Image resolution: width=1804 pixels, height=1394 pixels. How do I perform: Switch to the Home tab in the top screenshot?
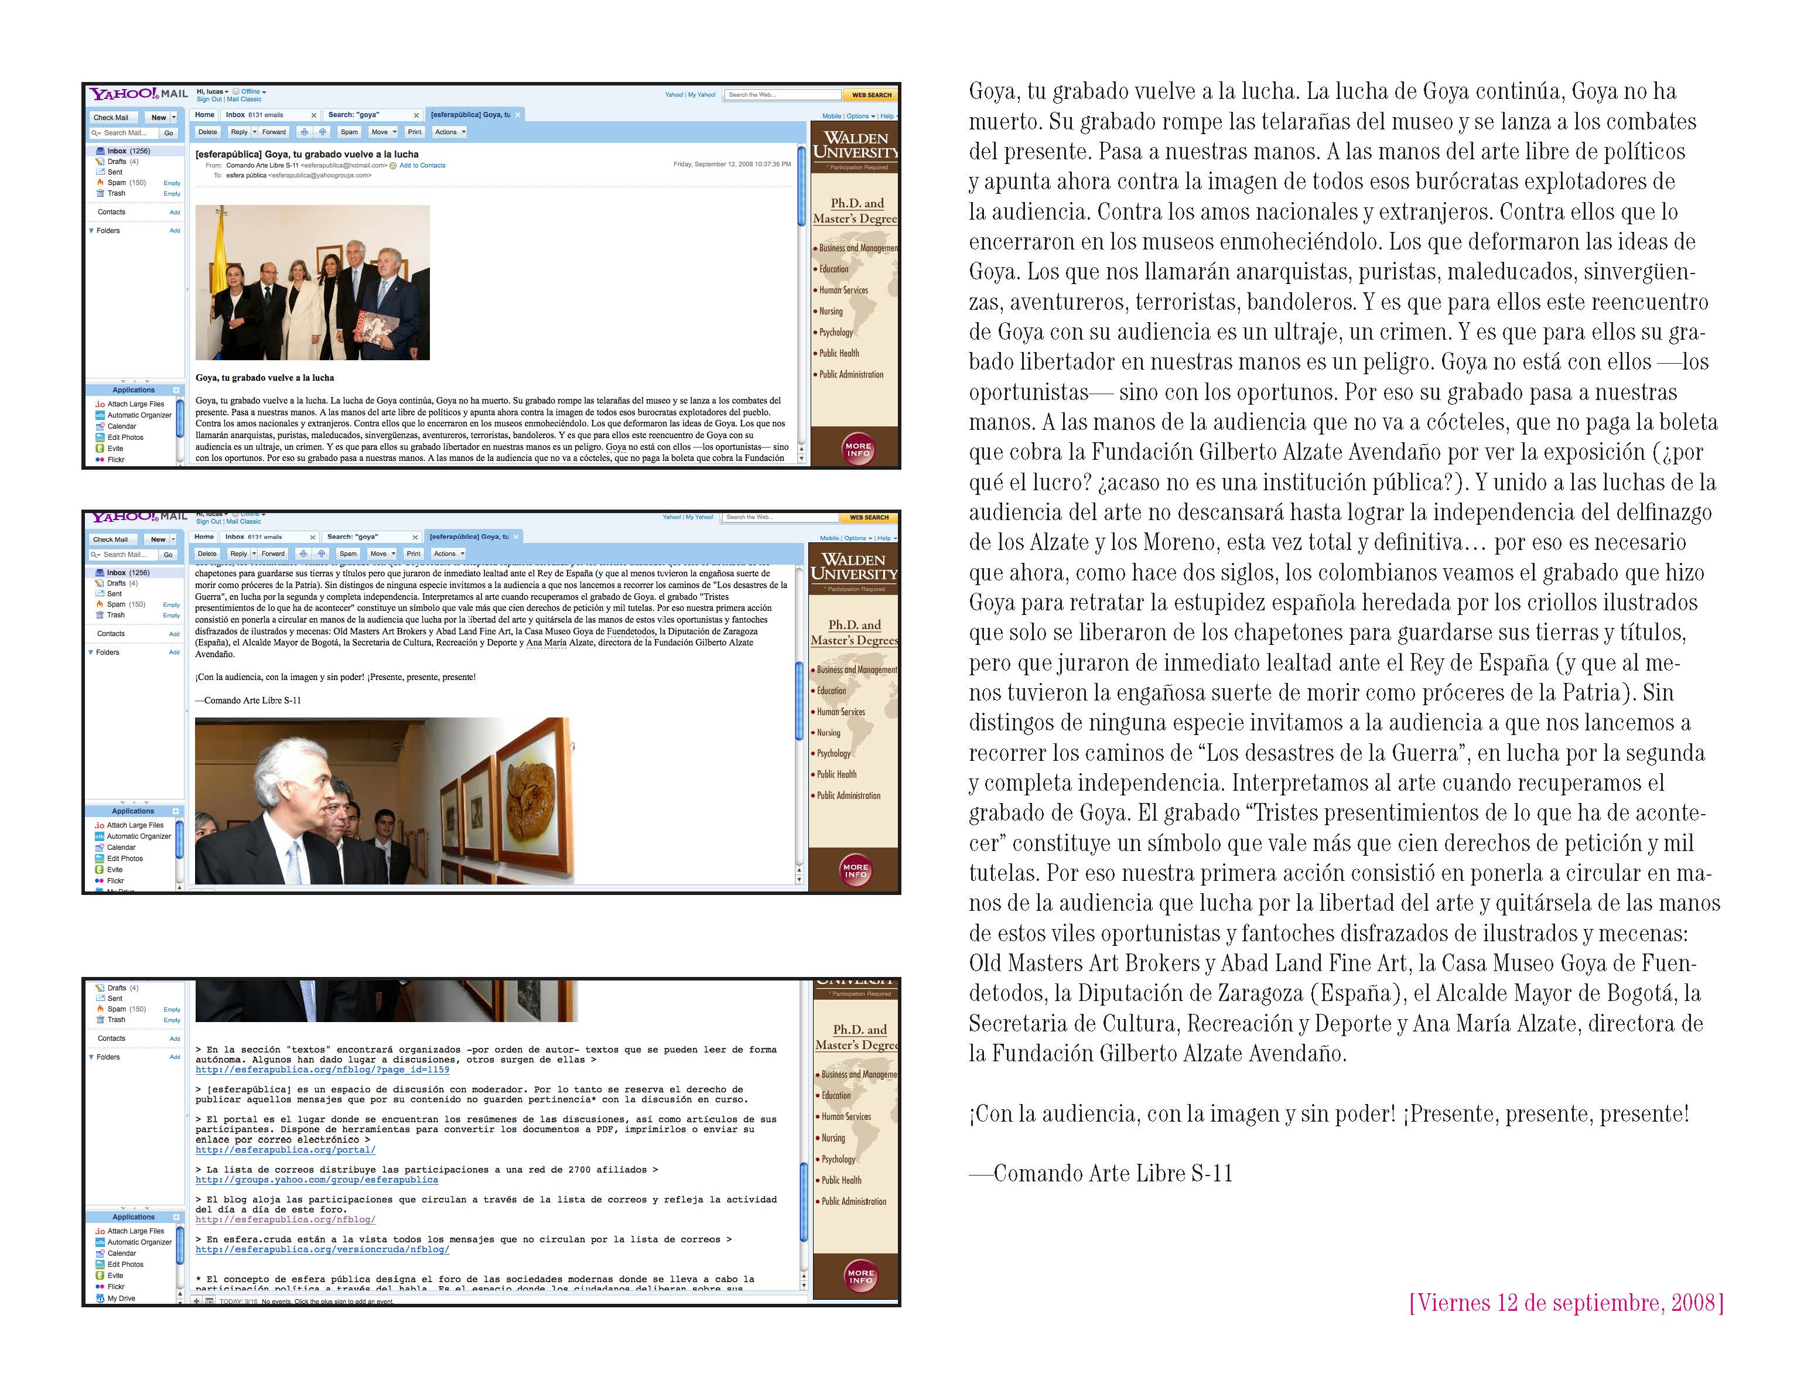[x=205, y=115]
